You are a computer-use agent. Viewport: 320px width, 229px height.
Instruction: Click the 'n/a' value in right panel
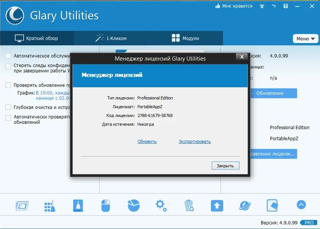(x=273, y=78)
